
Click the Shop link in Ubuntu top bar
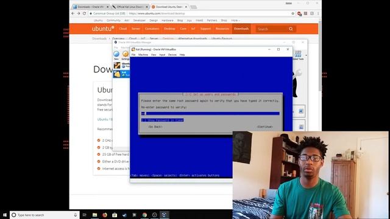click(224, 20)
